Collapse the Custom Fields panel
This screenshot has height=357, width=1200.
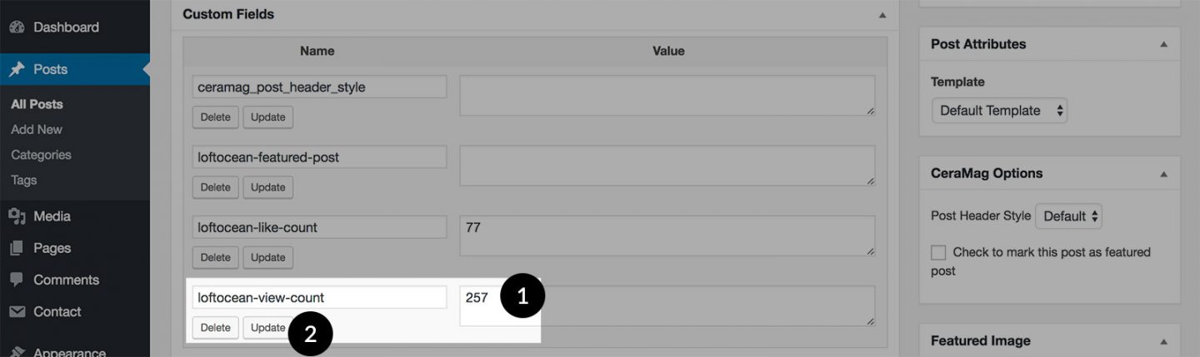pos(882,15)
